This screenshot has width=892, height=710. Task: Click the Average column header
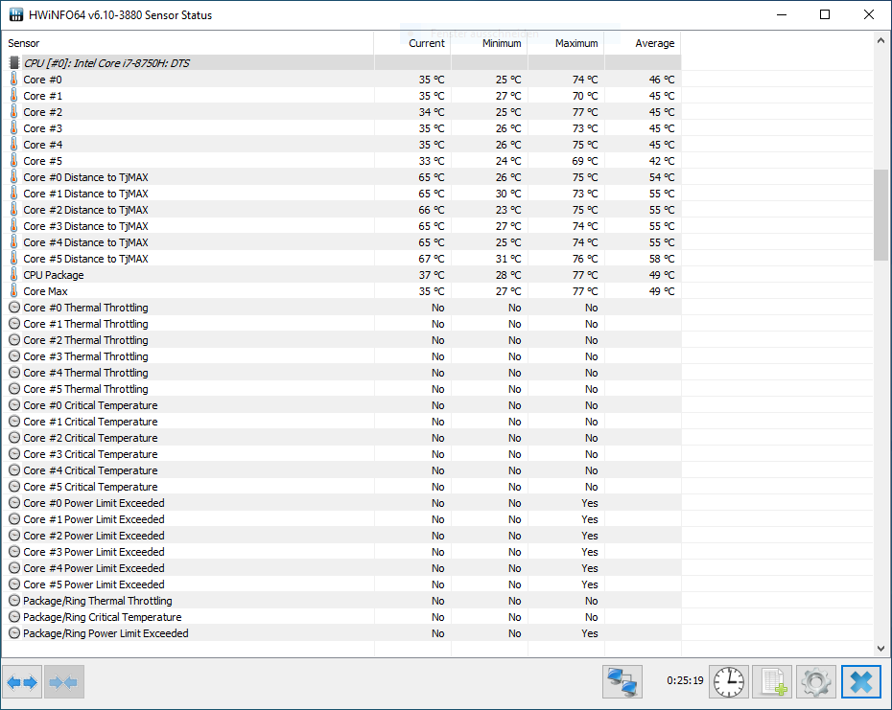[643, 43]
